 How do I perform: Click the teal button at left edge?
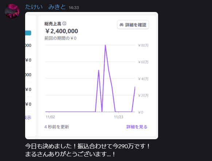coord(28,33)
